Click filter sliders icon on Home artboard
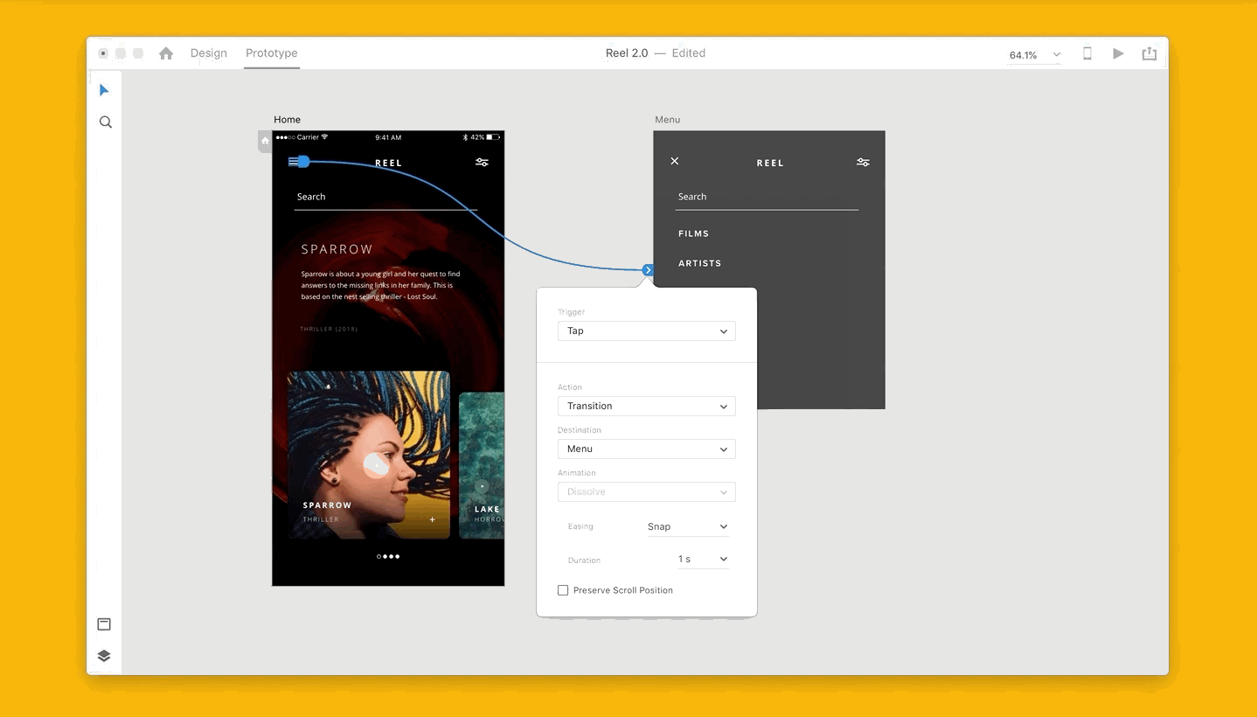 pyautogui.click(x=482, y=162)
